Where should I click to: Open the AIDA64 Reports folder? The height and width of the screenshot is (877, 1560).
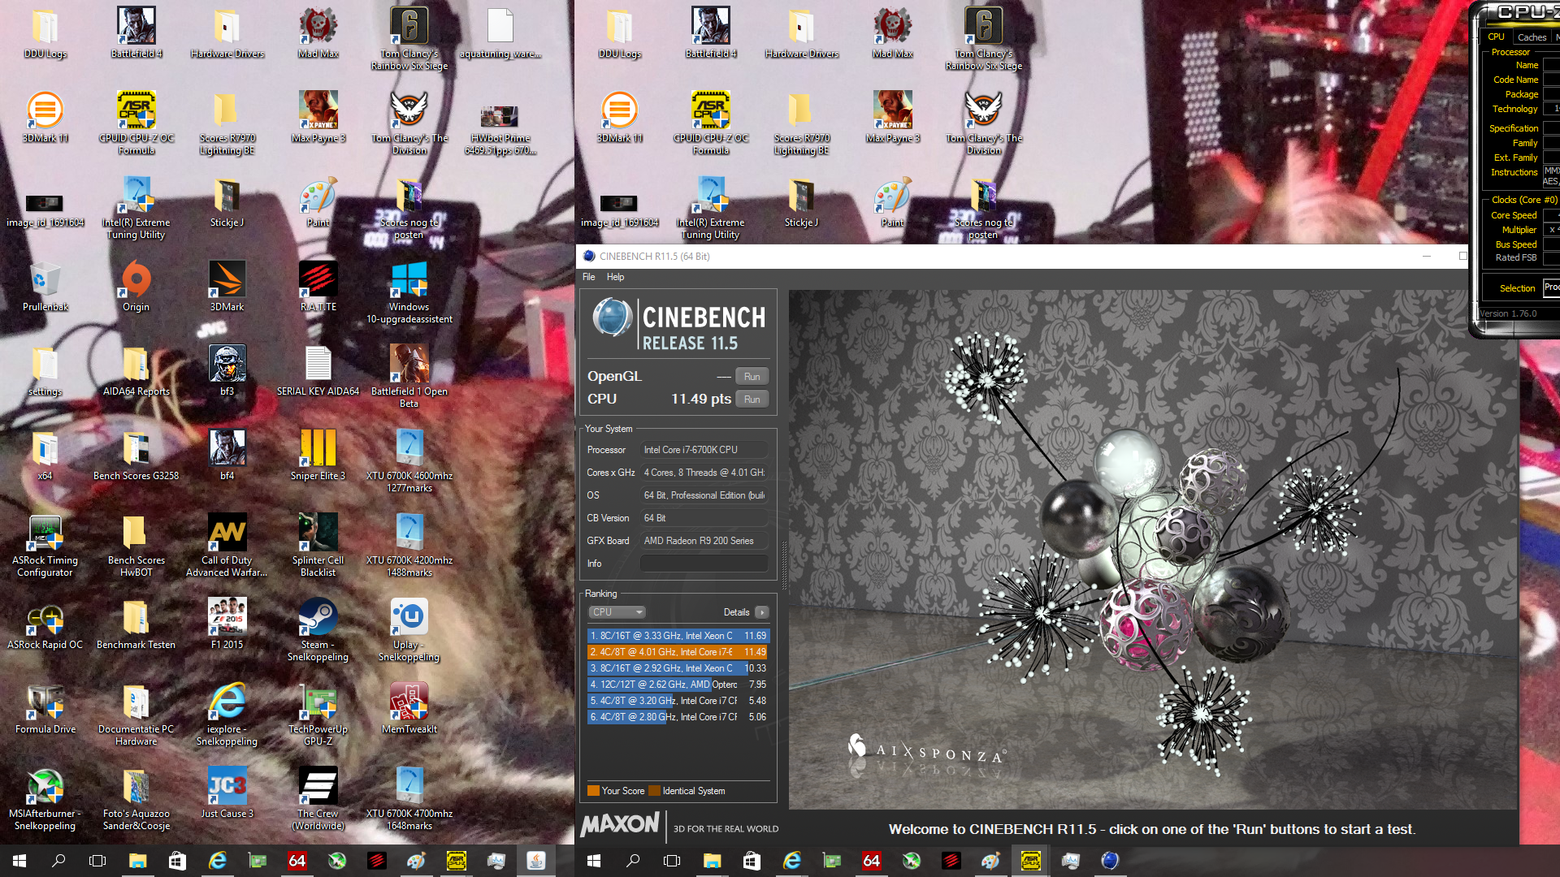click(136, 370)
